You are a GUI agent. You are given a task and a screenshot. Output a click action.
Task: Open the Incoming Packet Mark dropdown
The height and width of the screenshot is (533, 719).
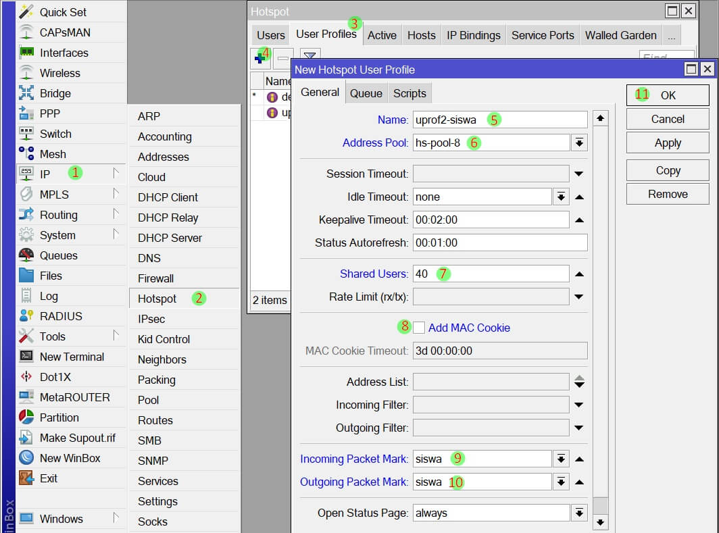pos(561,459)
